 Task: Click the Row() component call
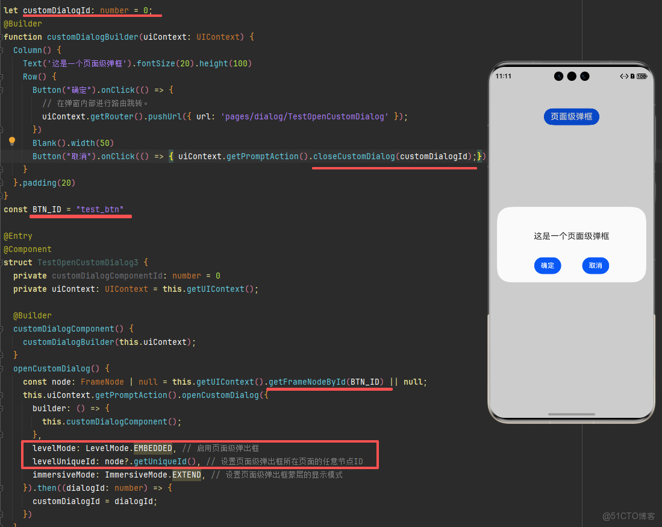(34, 77)
